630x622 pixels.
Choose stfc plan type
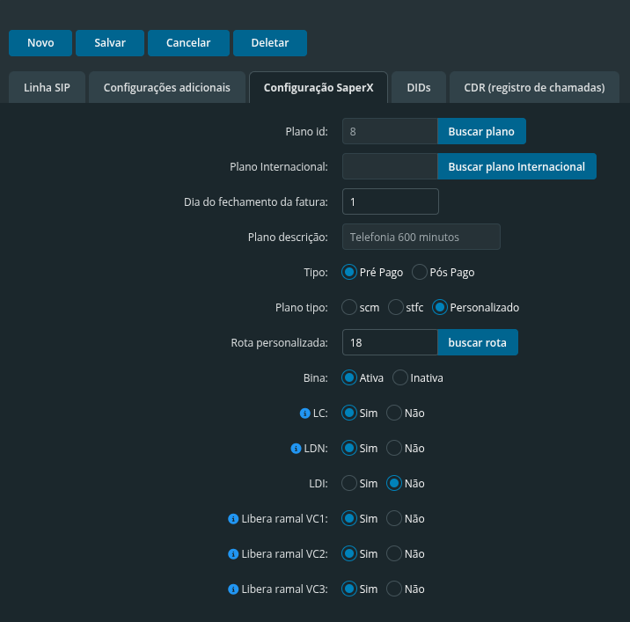[x=396, y=307]
